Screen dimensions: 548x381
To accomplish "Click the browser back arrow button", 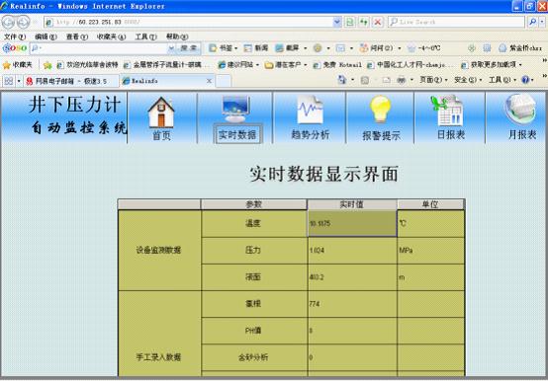I will click(8, 22).
